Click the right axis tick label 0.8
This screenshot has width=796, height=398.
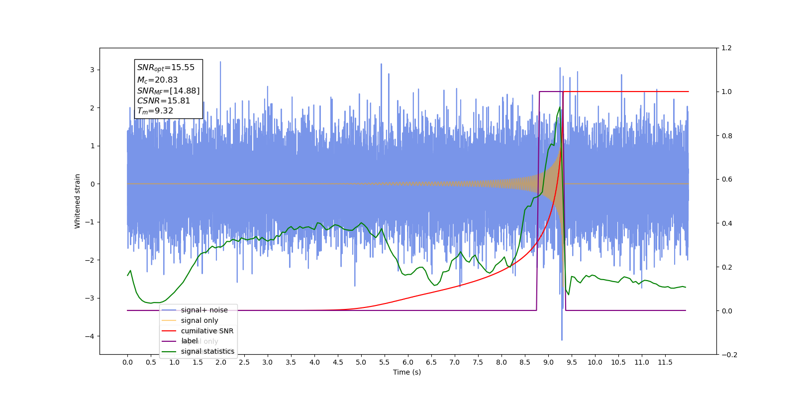click(726, 136)
